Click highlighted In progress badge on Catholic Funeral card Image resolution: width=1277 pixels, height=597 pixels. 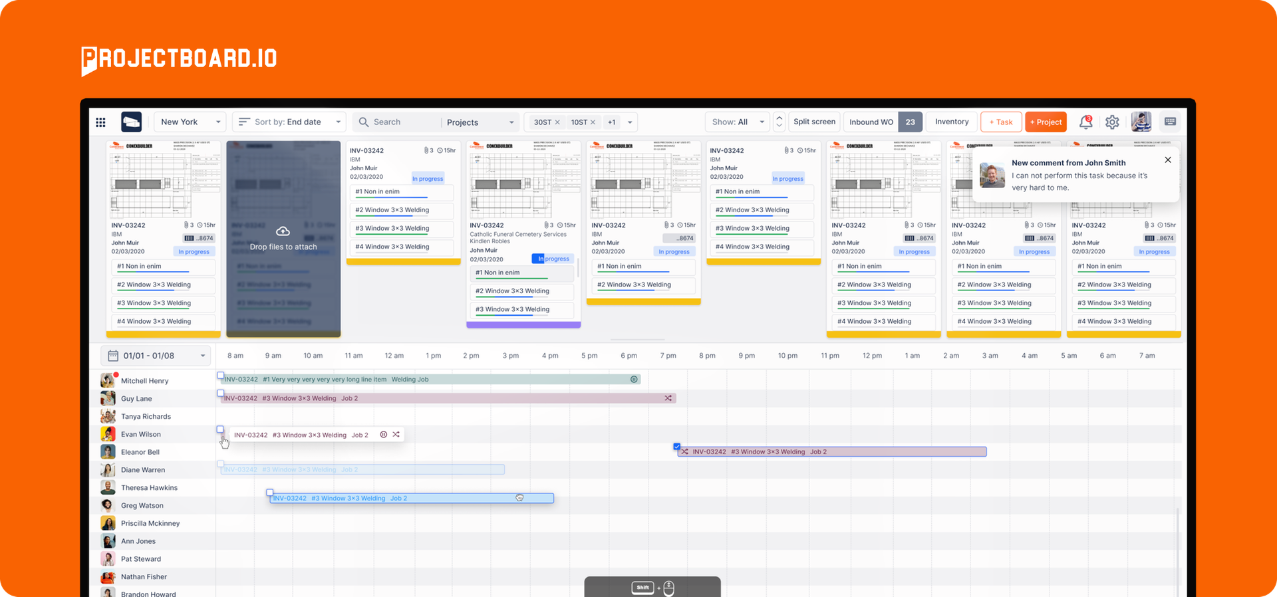coord(552,259)
